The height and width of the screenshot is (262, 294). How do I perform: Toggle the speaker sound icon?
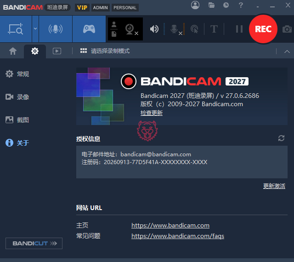coord(154,29)
